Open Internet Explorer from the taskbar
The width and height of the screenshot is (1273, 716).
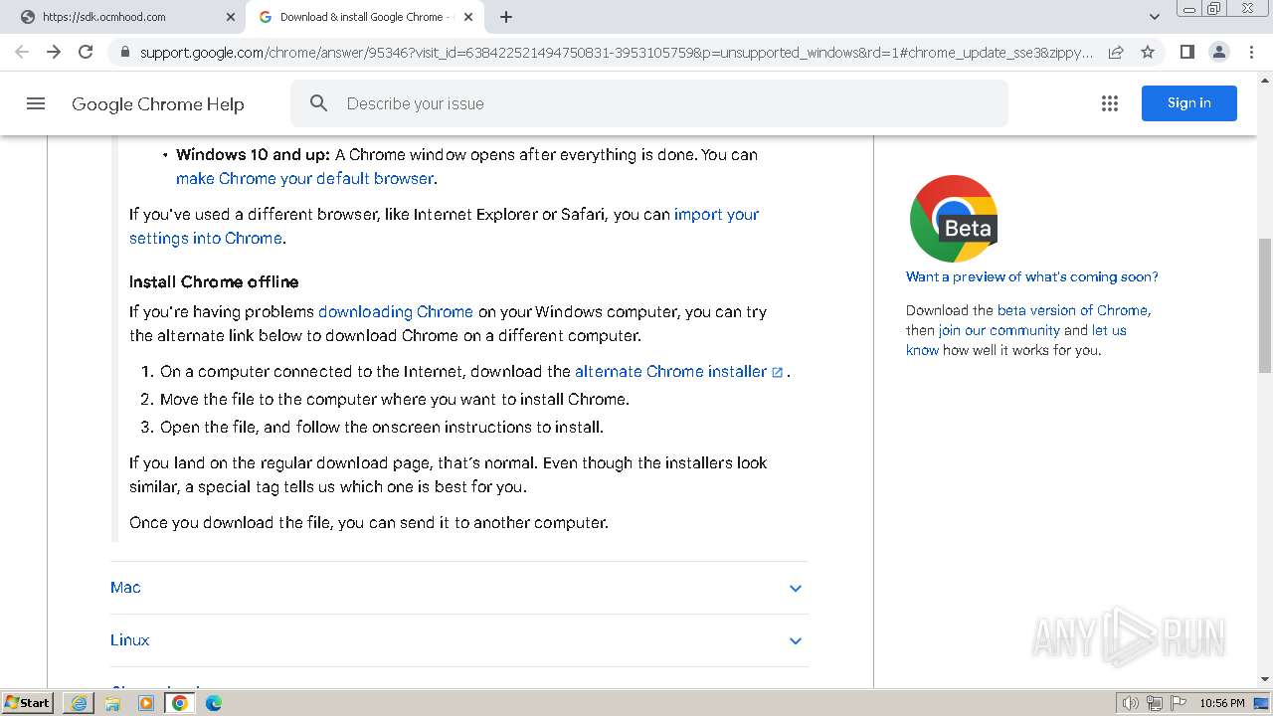click(x=79, y=703)
